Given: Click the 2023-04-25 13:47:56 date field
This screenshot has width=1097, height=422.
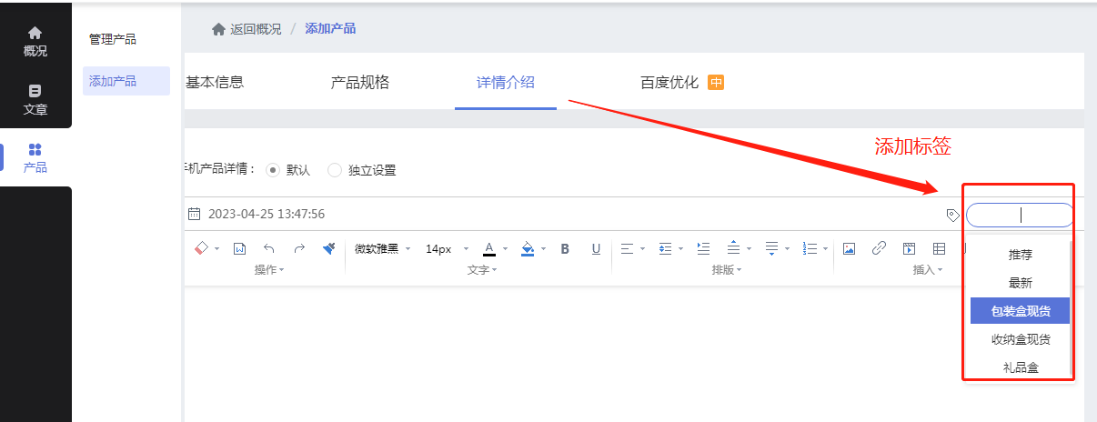Looking at the screenshot, I should click(266, 214).
